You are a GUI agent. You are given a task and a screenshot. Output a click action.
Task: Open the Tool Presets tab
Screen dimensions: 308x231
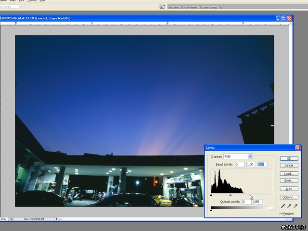191,8
